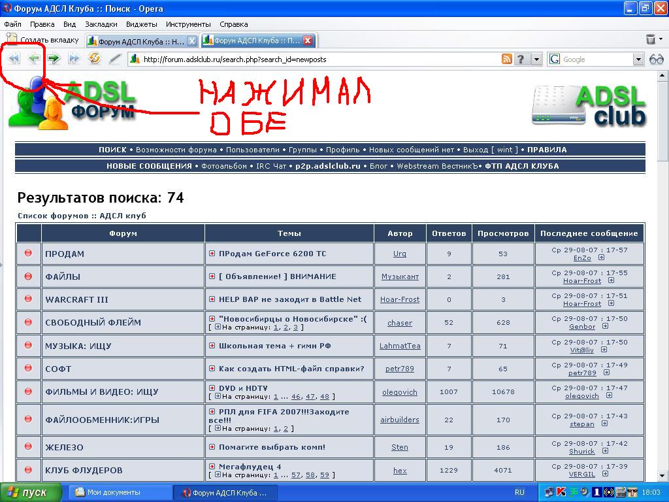This screenshot has height=502, width=669.
Task: Go back with the green back arrow
Action: (33, 59)
